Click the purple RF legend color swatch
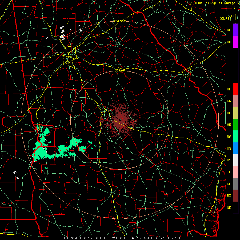 [x=235, y=30]
